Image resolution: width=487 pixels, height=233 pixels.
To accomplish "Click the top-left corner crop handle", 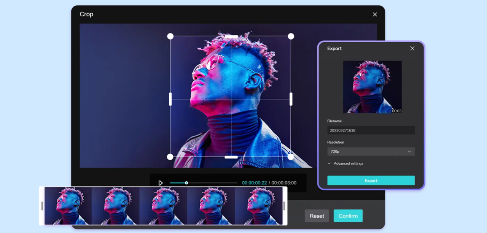I will coord(170,36).
